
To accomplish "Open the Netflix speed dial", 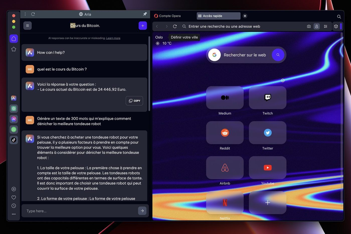I will (225, 203).
